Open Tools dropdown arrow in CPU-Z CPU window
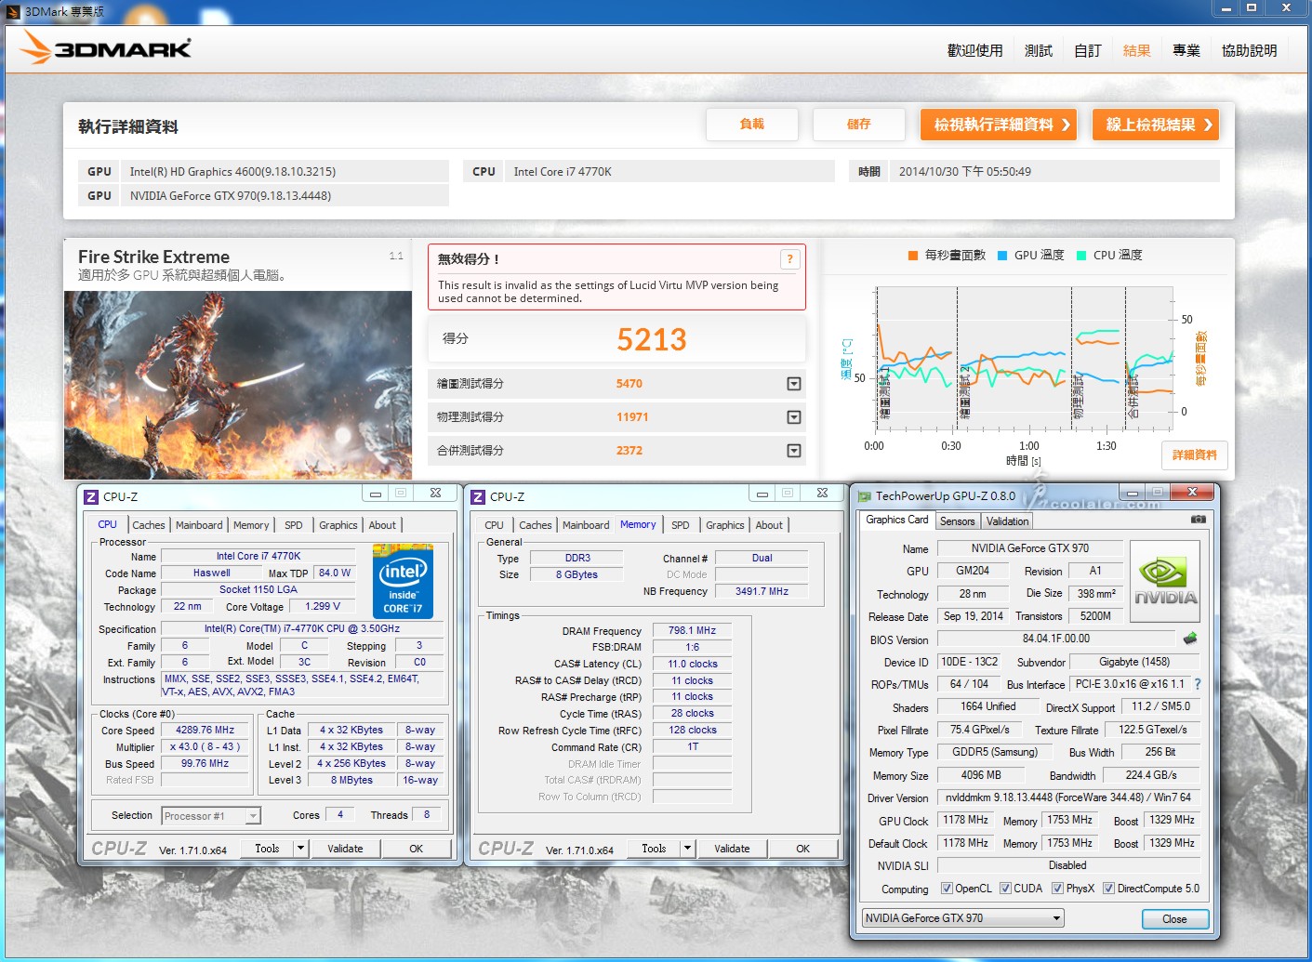 (300, 849)
